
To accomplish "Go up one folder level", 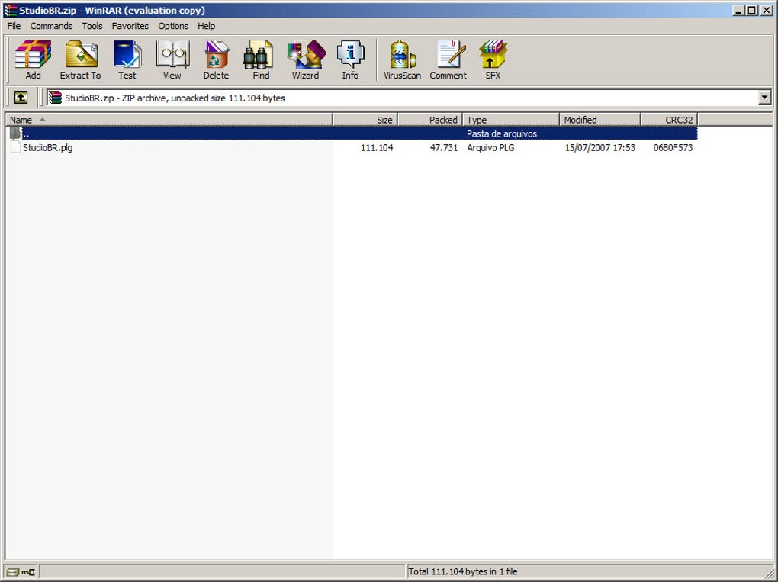I will pyautogui.click(x=21, y=97).
